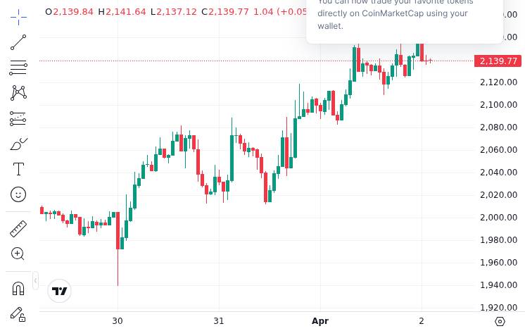The height and width of the screenshot is (331, 525).
Task: Toggle magnet mode snapping
Action: [18, 289]
